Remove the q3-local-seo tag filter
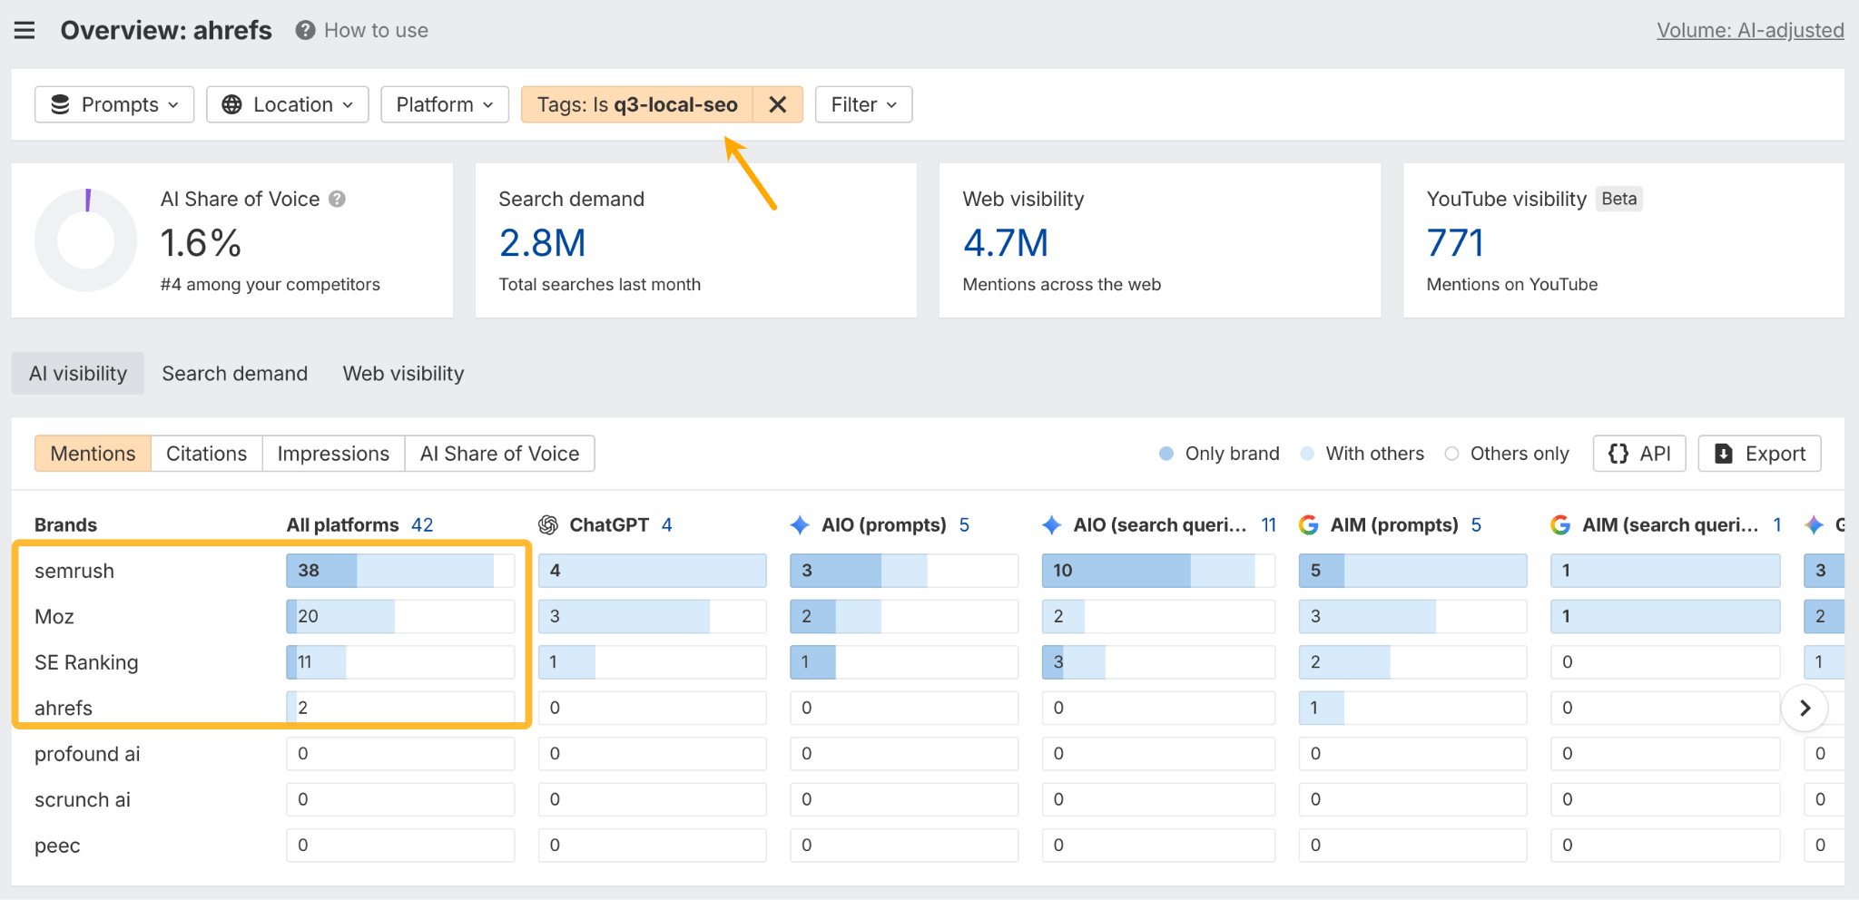Screen dimensions: 1859x900 click(778, 104)
